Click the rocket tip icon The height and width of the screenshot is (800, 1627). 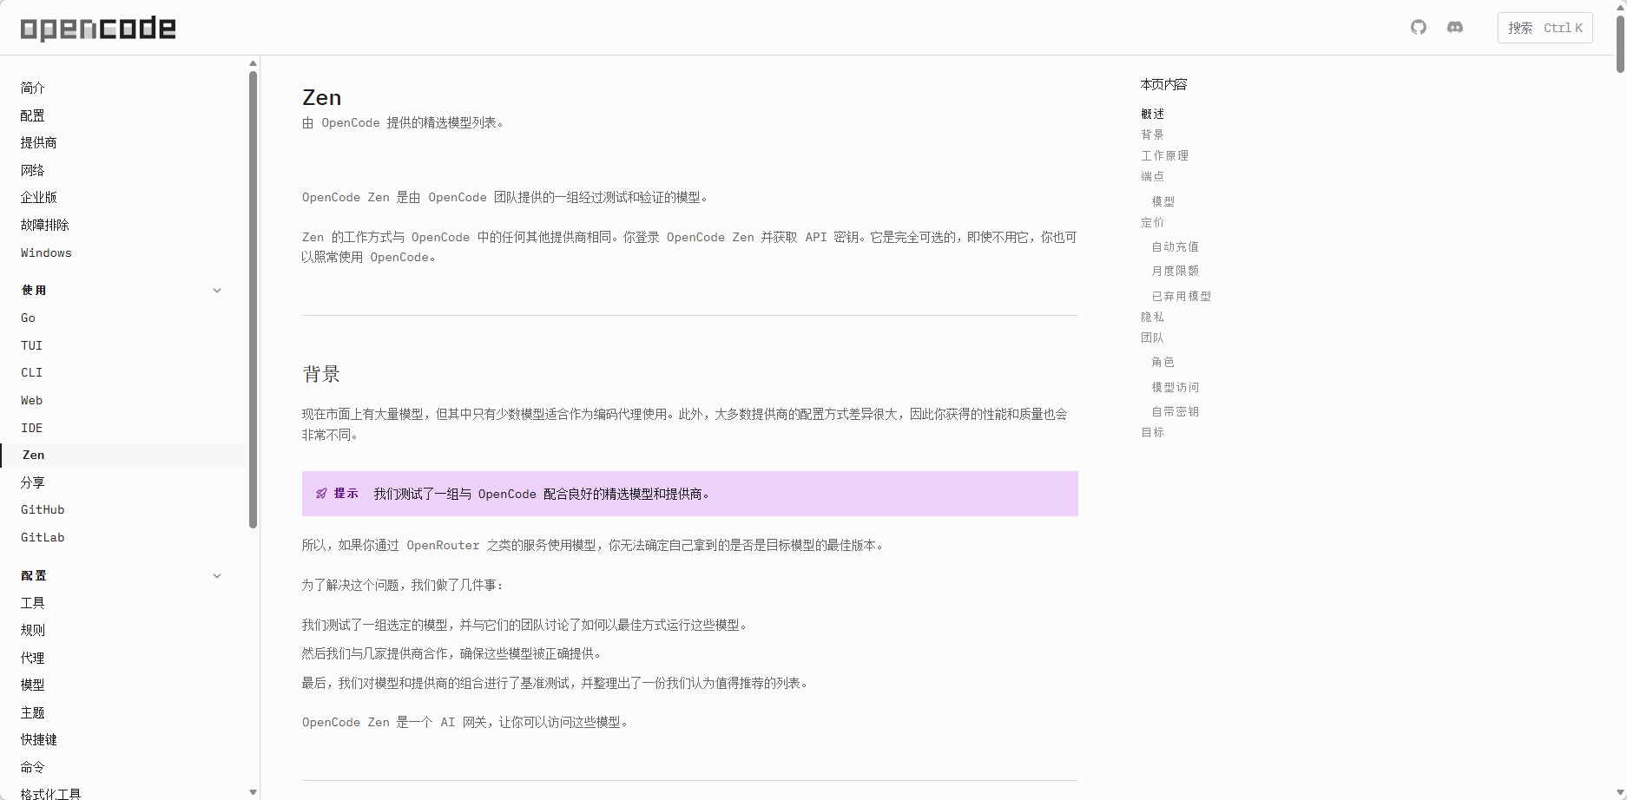[321, 494]
